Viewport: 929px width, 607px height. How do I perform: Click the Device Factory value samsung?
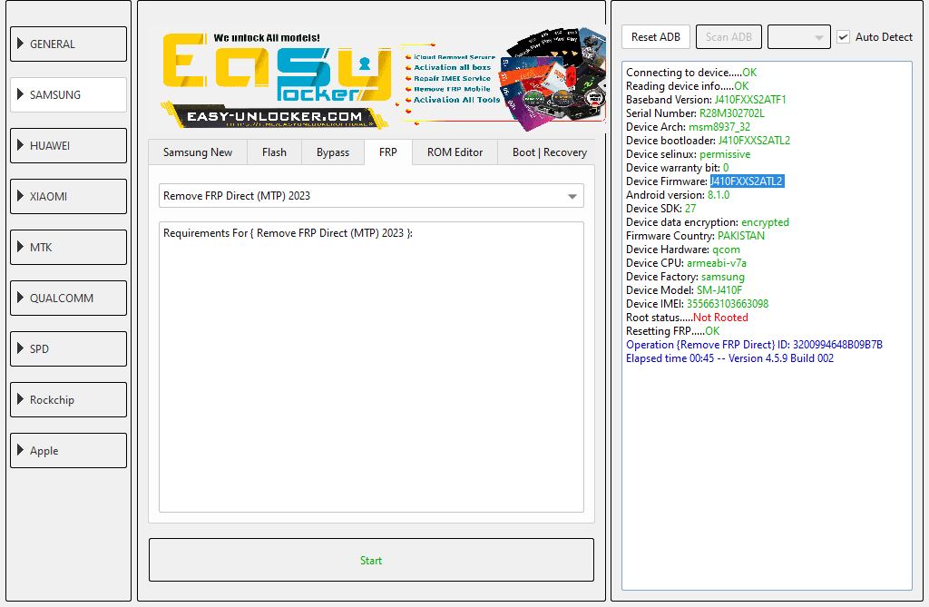coord(723,277)
